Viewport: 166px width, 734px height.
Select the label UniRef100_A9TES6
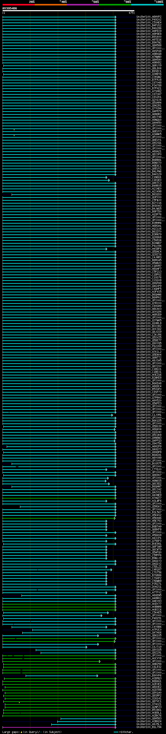pos(149,40)
